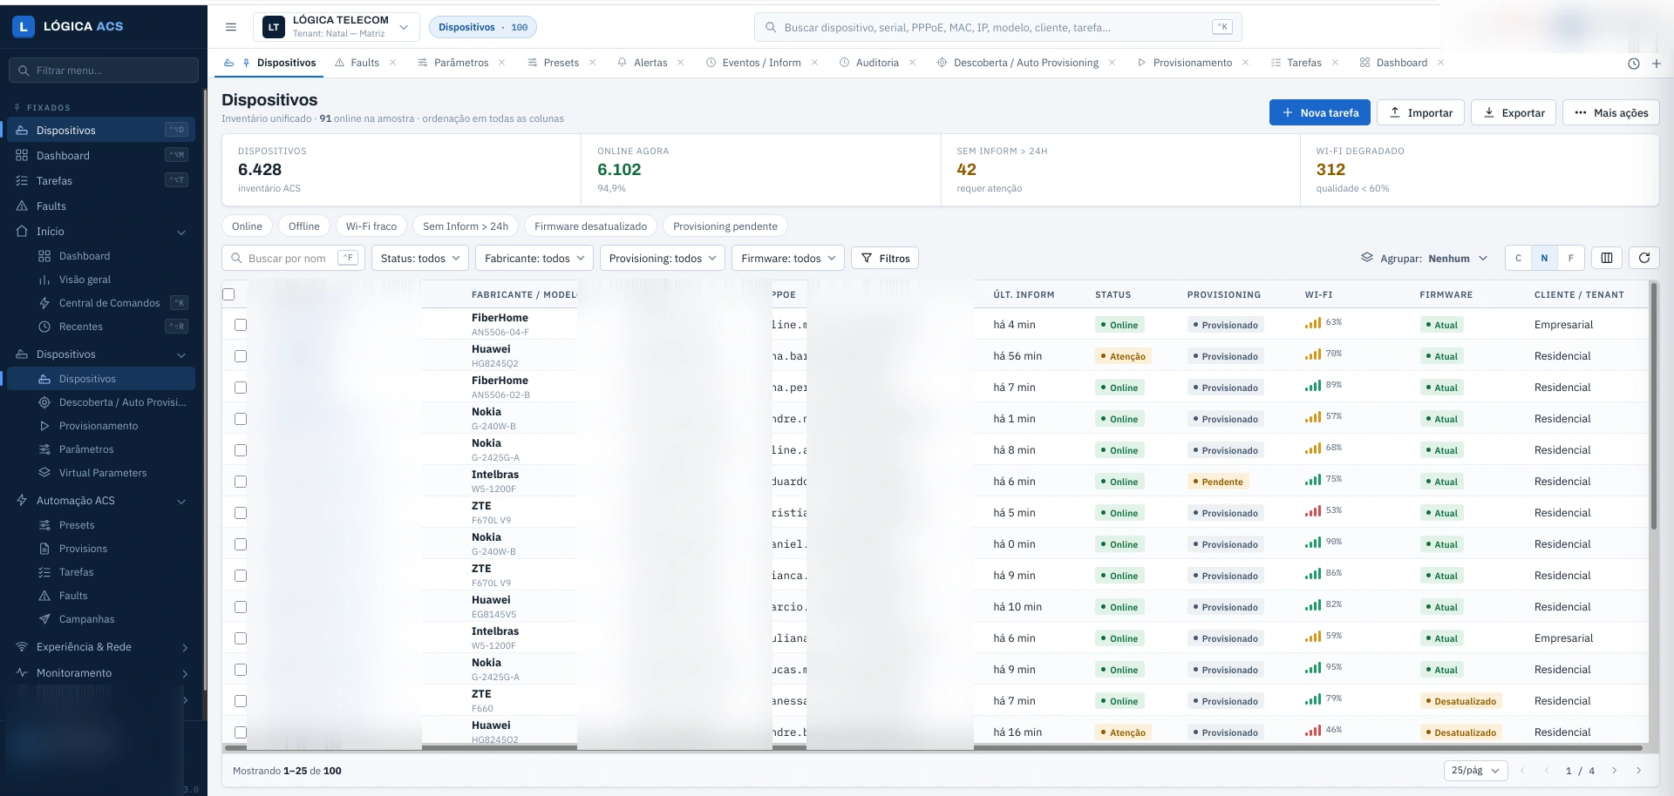The image size is (1674, 796).
Task: Click the Mais ações button
Action: pyautogui.click(x=1611, y=112)
